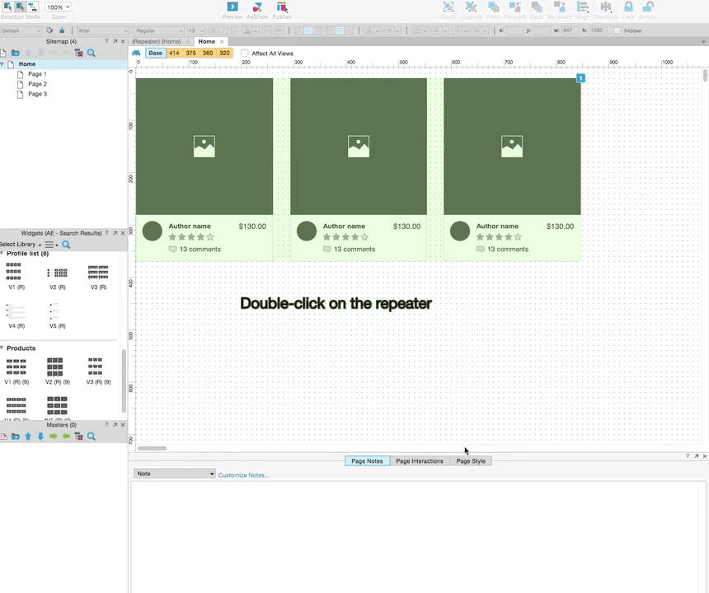
Task: Check the Hidden checkbox in the toolbar
Action: click(x=618, y=30)
